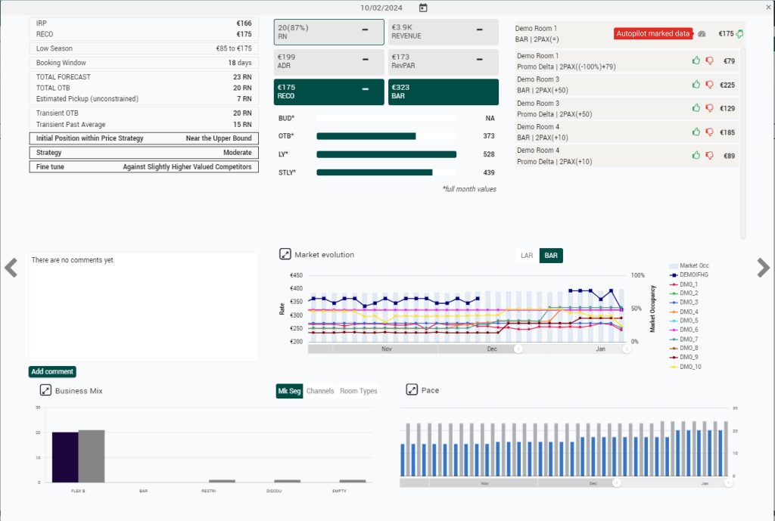Select the €3.9K REVENUE tile
The height and width of the screenshot is (521, 775).
pos(444,32)
